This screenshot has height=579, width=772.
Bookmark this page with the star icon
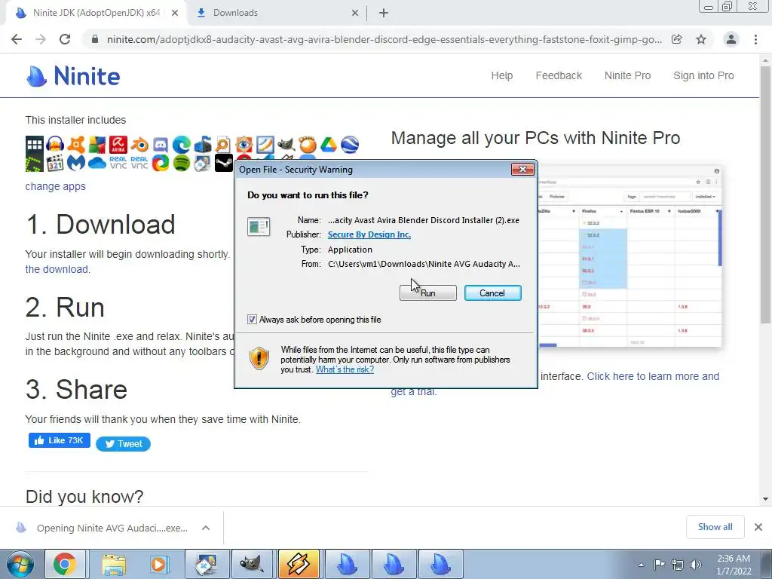701,39
